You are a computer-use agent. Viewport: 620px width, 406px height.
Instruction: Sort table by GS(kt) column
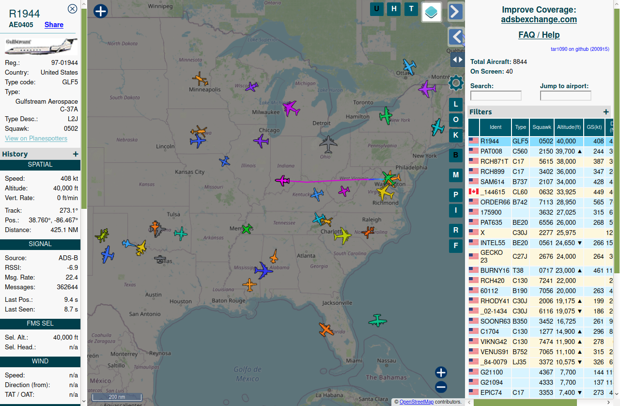coord(594,127)
